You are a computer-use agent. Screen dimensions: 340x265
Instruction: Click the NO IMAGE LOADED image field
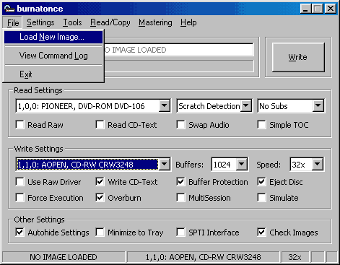pyautogui.click(x=179, y=50)
